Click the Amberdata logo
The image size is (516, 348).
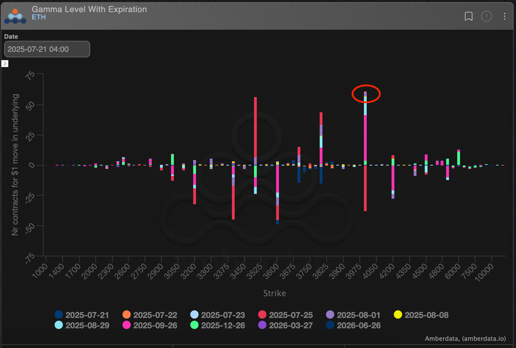[x=15, y=16]
